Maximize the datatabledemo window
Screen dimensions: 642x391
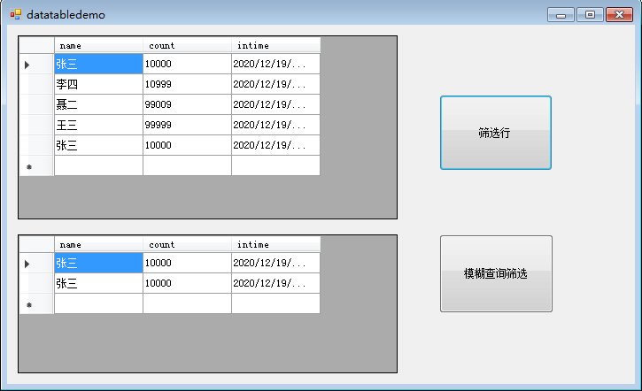[590, 15]
